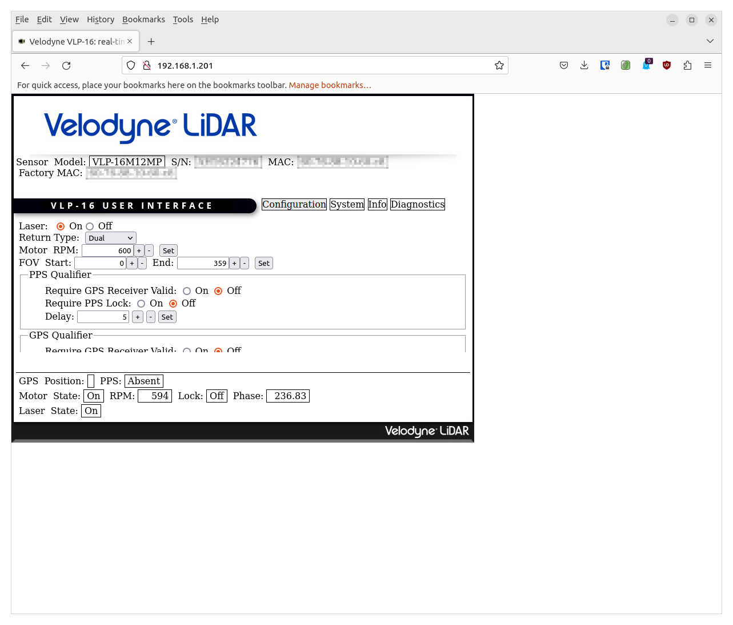Click the blue extension icon in toolbar
This screenshot has width=733, height=625.
point(605,65)
